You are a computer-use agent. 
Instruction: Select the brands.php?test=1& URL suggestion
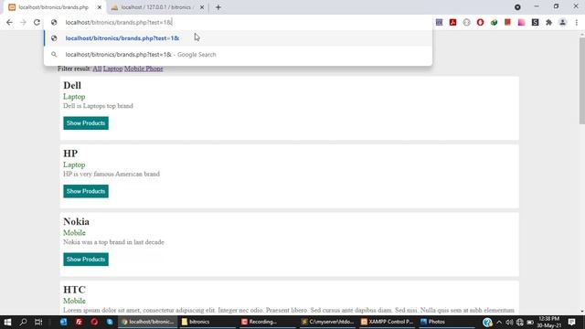pyautogui.click(x=238, y=38)
